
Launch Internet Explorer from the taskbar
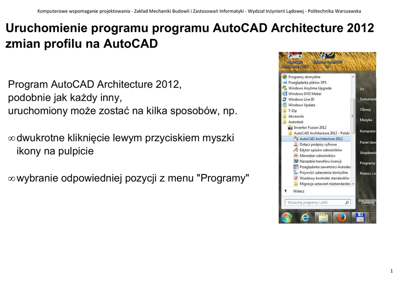click(x=305, y=218)
